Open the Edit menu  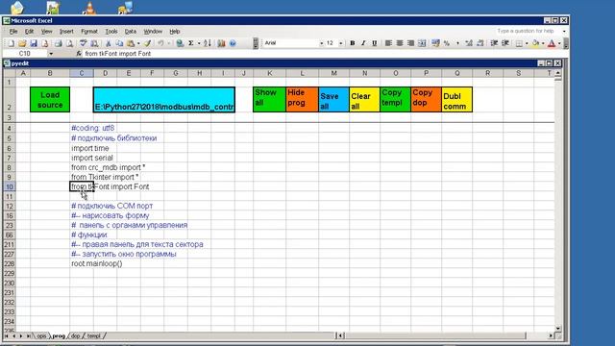(29, 32)
